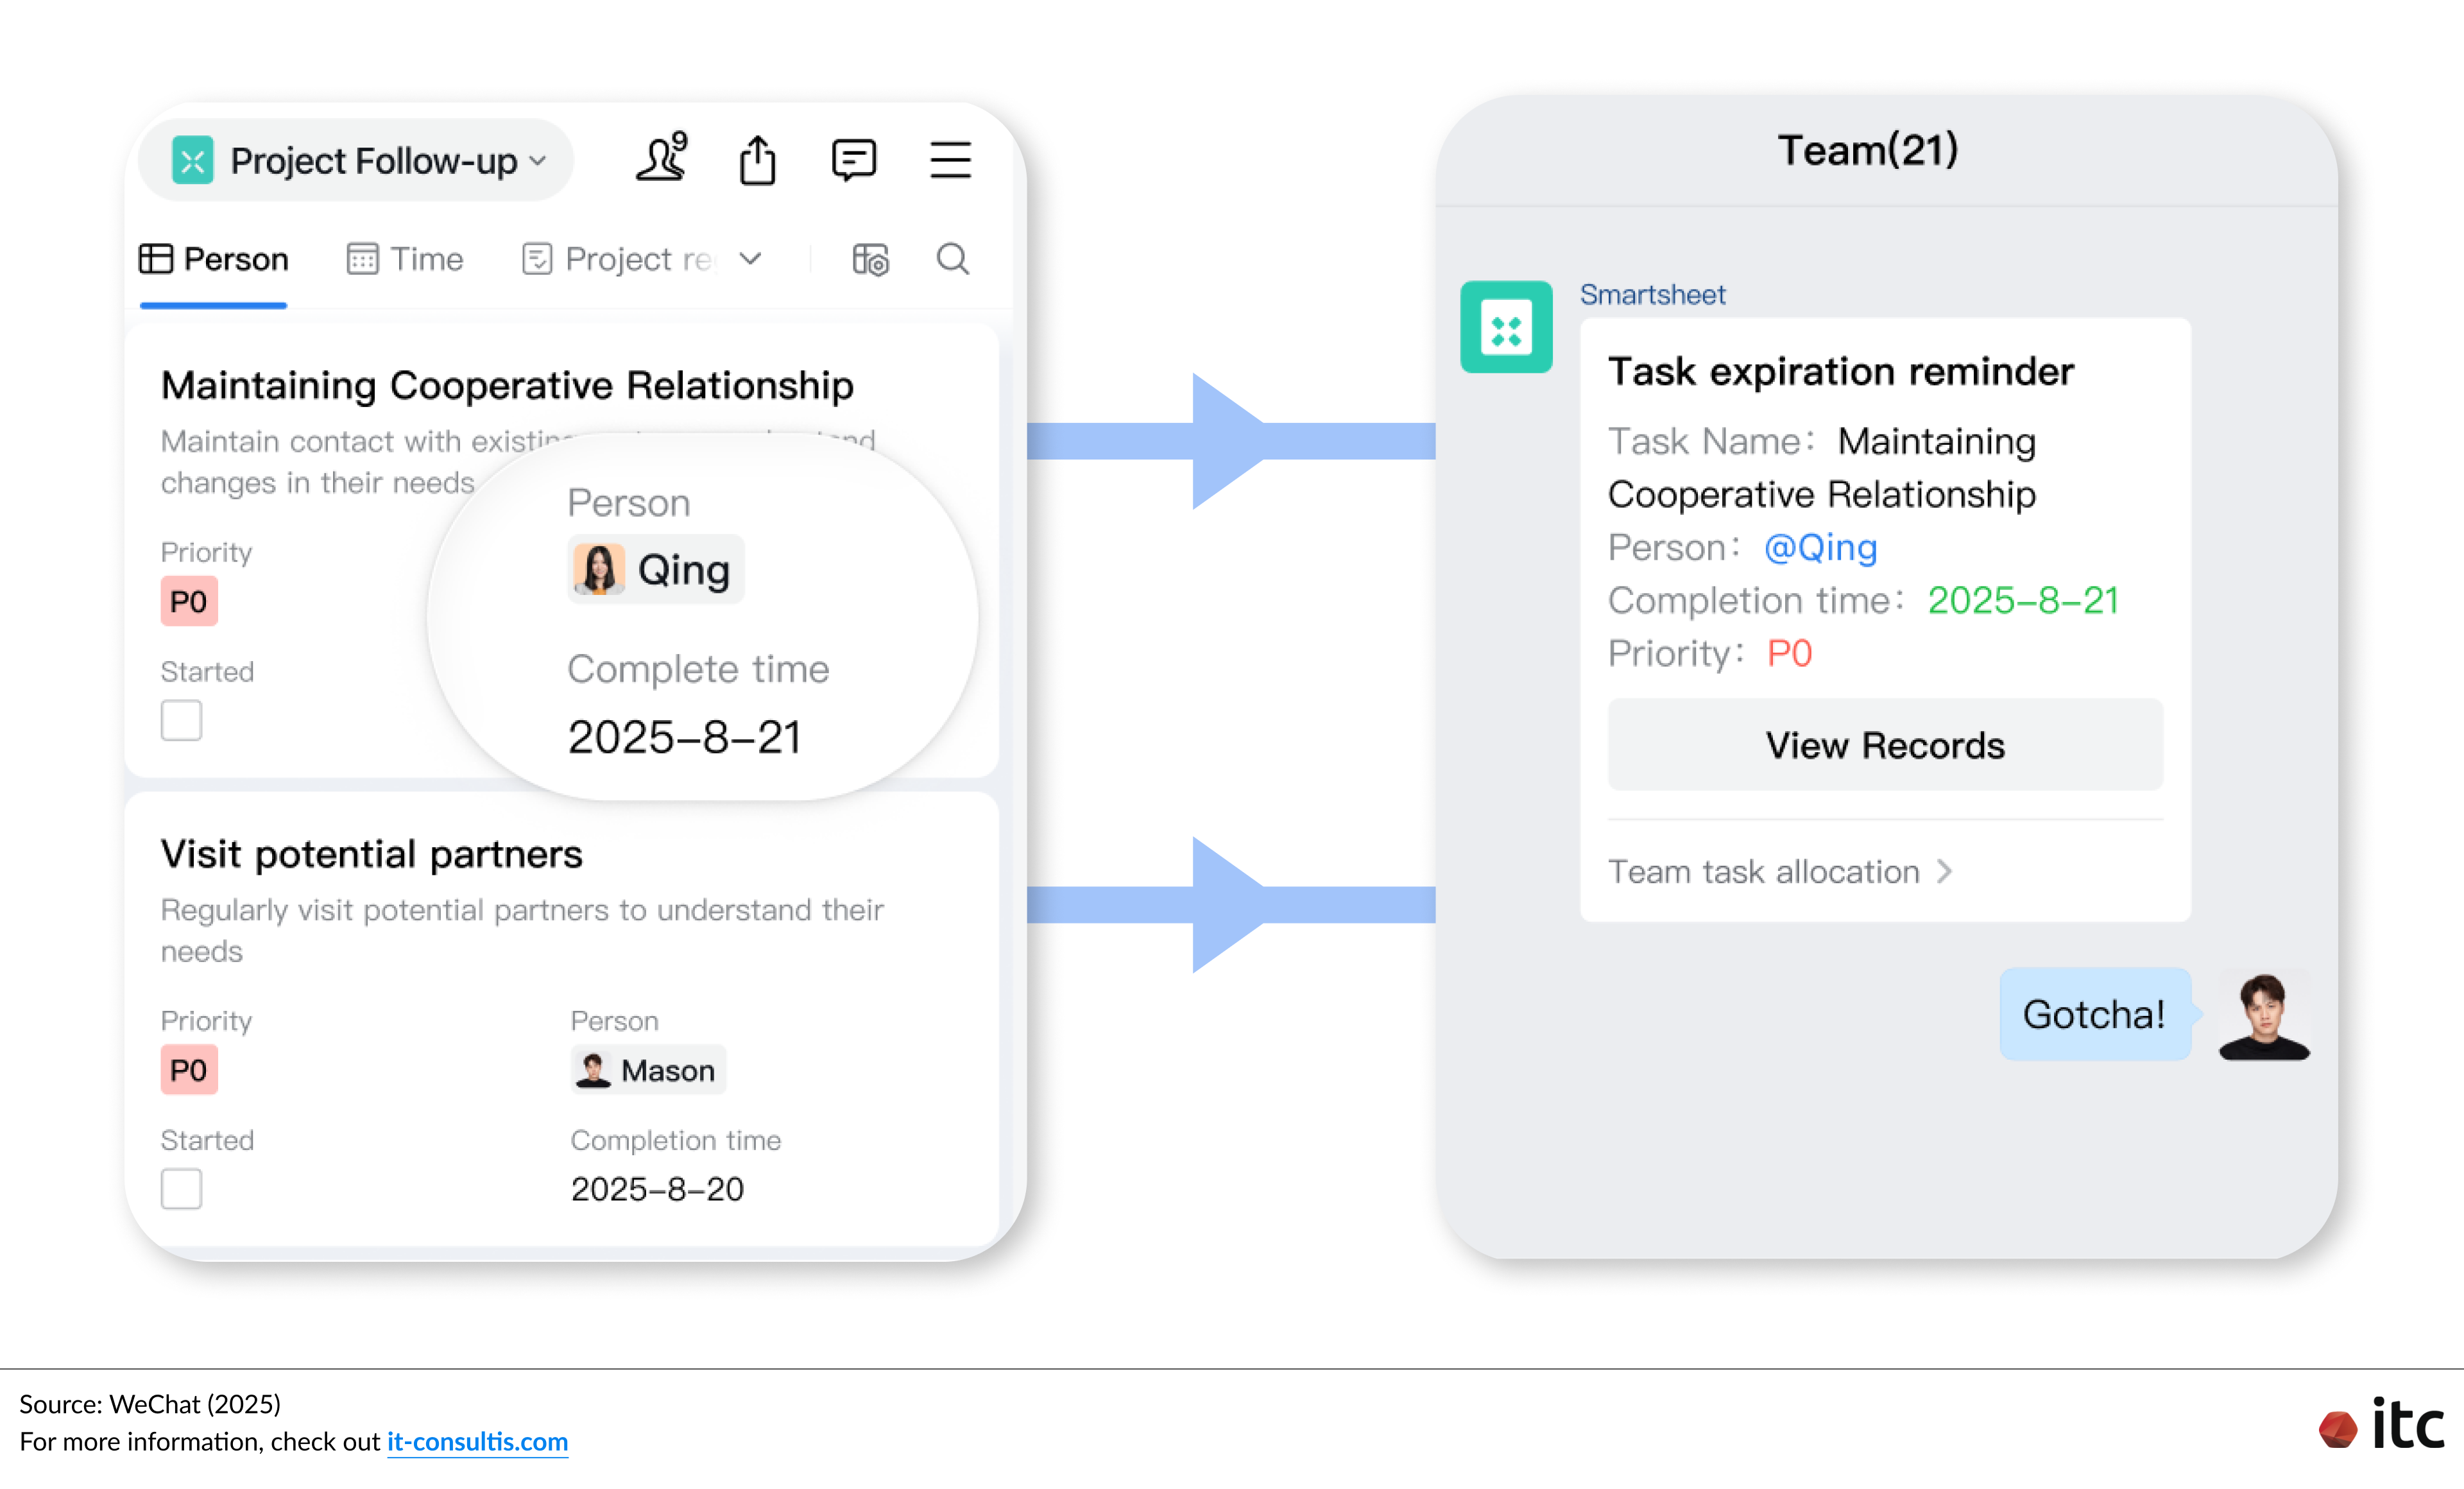The height and width of the screenshot is (1489, 2464).
Task: Click Qing's avatar in the Person field
Action: point(598,569)
